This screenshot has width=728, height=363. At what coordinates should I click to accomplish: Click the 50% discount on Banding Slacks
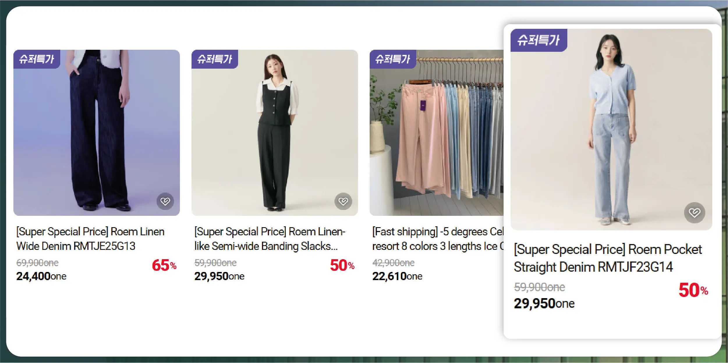[x=342, y=265]
